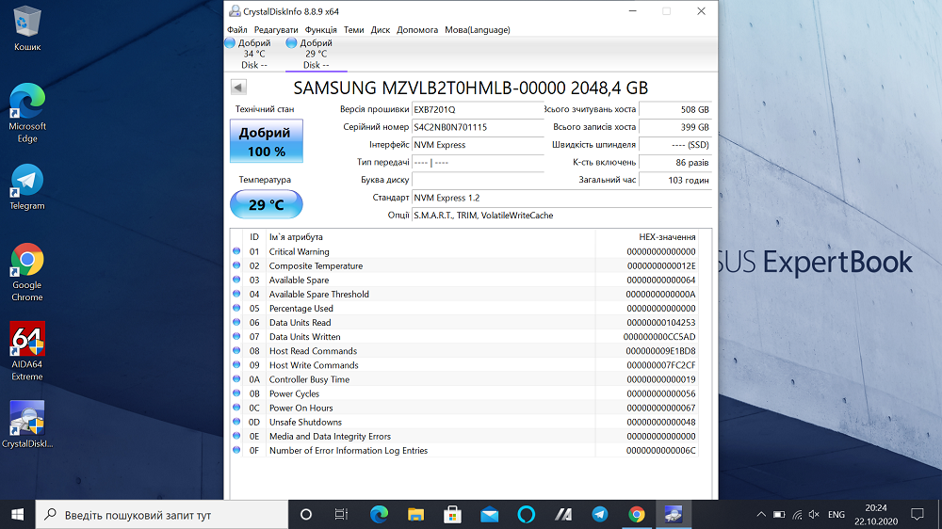The image size is (942, 529).
Task: Open the AIDA64 Extreme desktop shortcut
Action: pyautogui.click(x=27, y=352)
